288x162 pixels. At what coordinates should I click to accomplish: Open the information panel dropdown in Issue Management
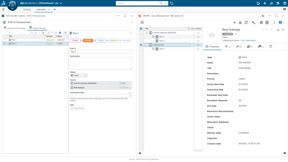[x=284, y=22]
